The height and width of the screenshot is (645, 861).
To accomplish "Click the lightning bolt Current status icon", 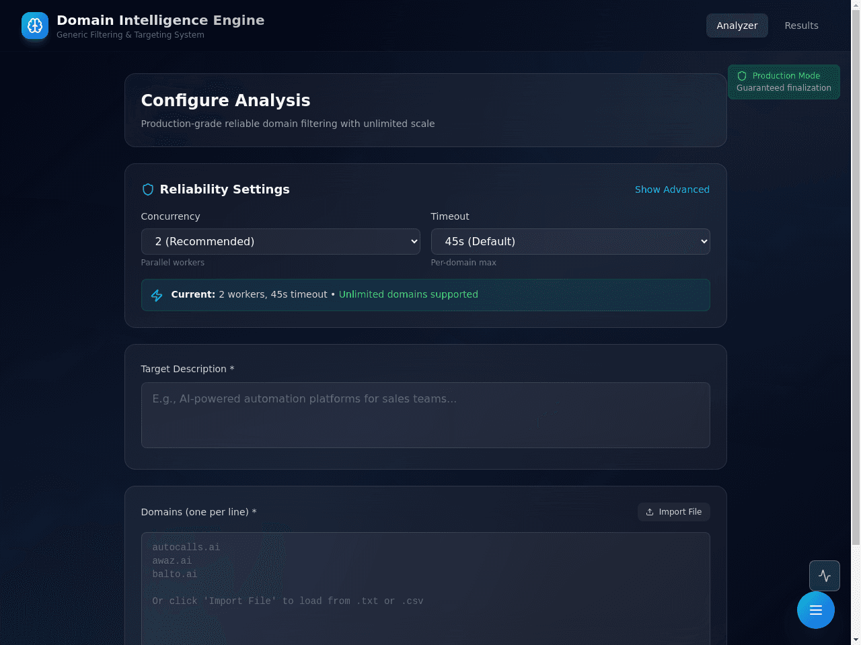I will (x=157, y=295).
